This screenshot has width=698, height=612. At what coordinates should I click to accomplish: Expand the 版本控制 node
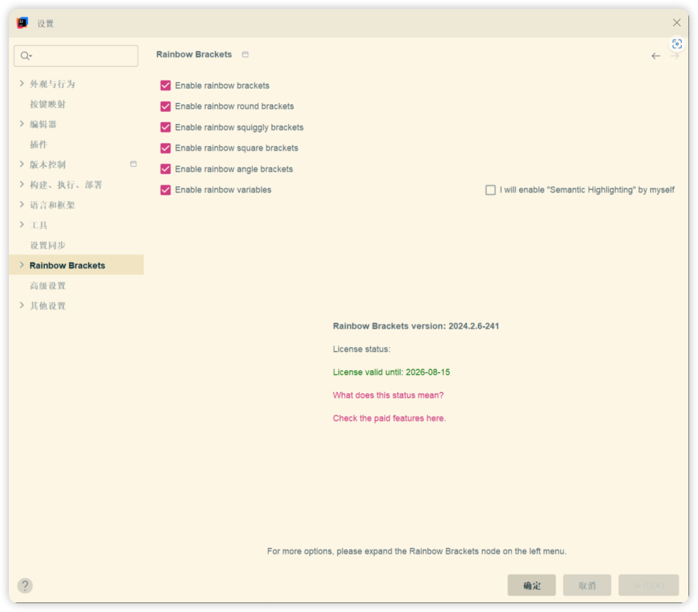[x=21, y=164]
